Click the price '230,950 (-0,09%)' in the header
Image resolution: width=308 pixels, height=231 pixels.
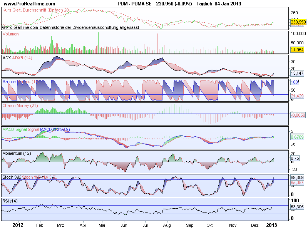[174, 4]
